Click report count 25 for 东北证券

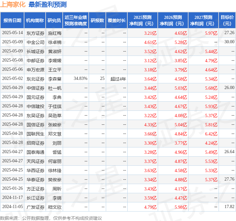pyautogui.click(x=102, y=79)
